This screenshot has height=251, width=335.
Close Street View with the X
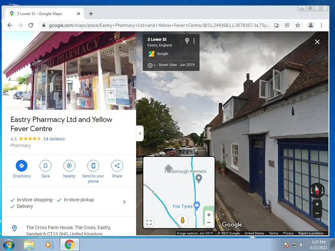click(317, 42)
